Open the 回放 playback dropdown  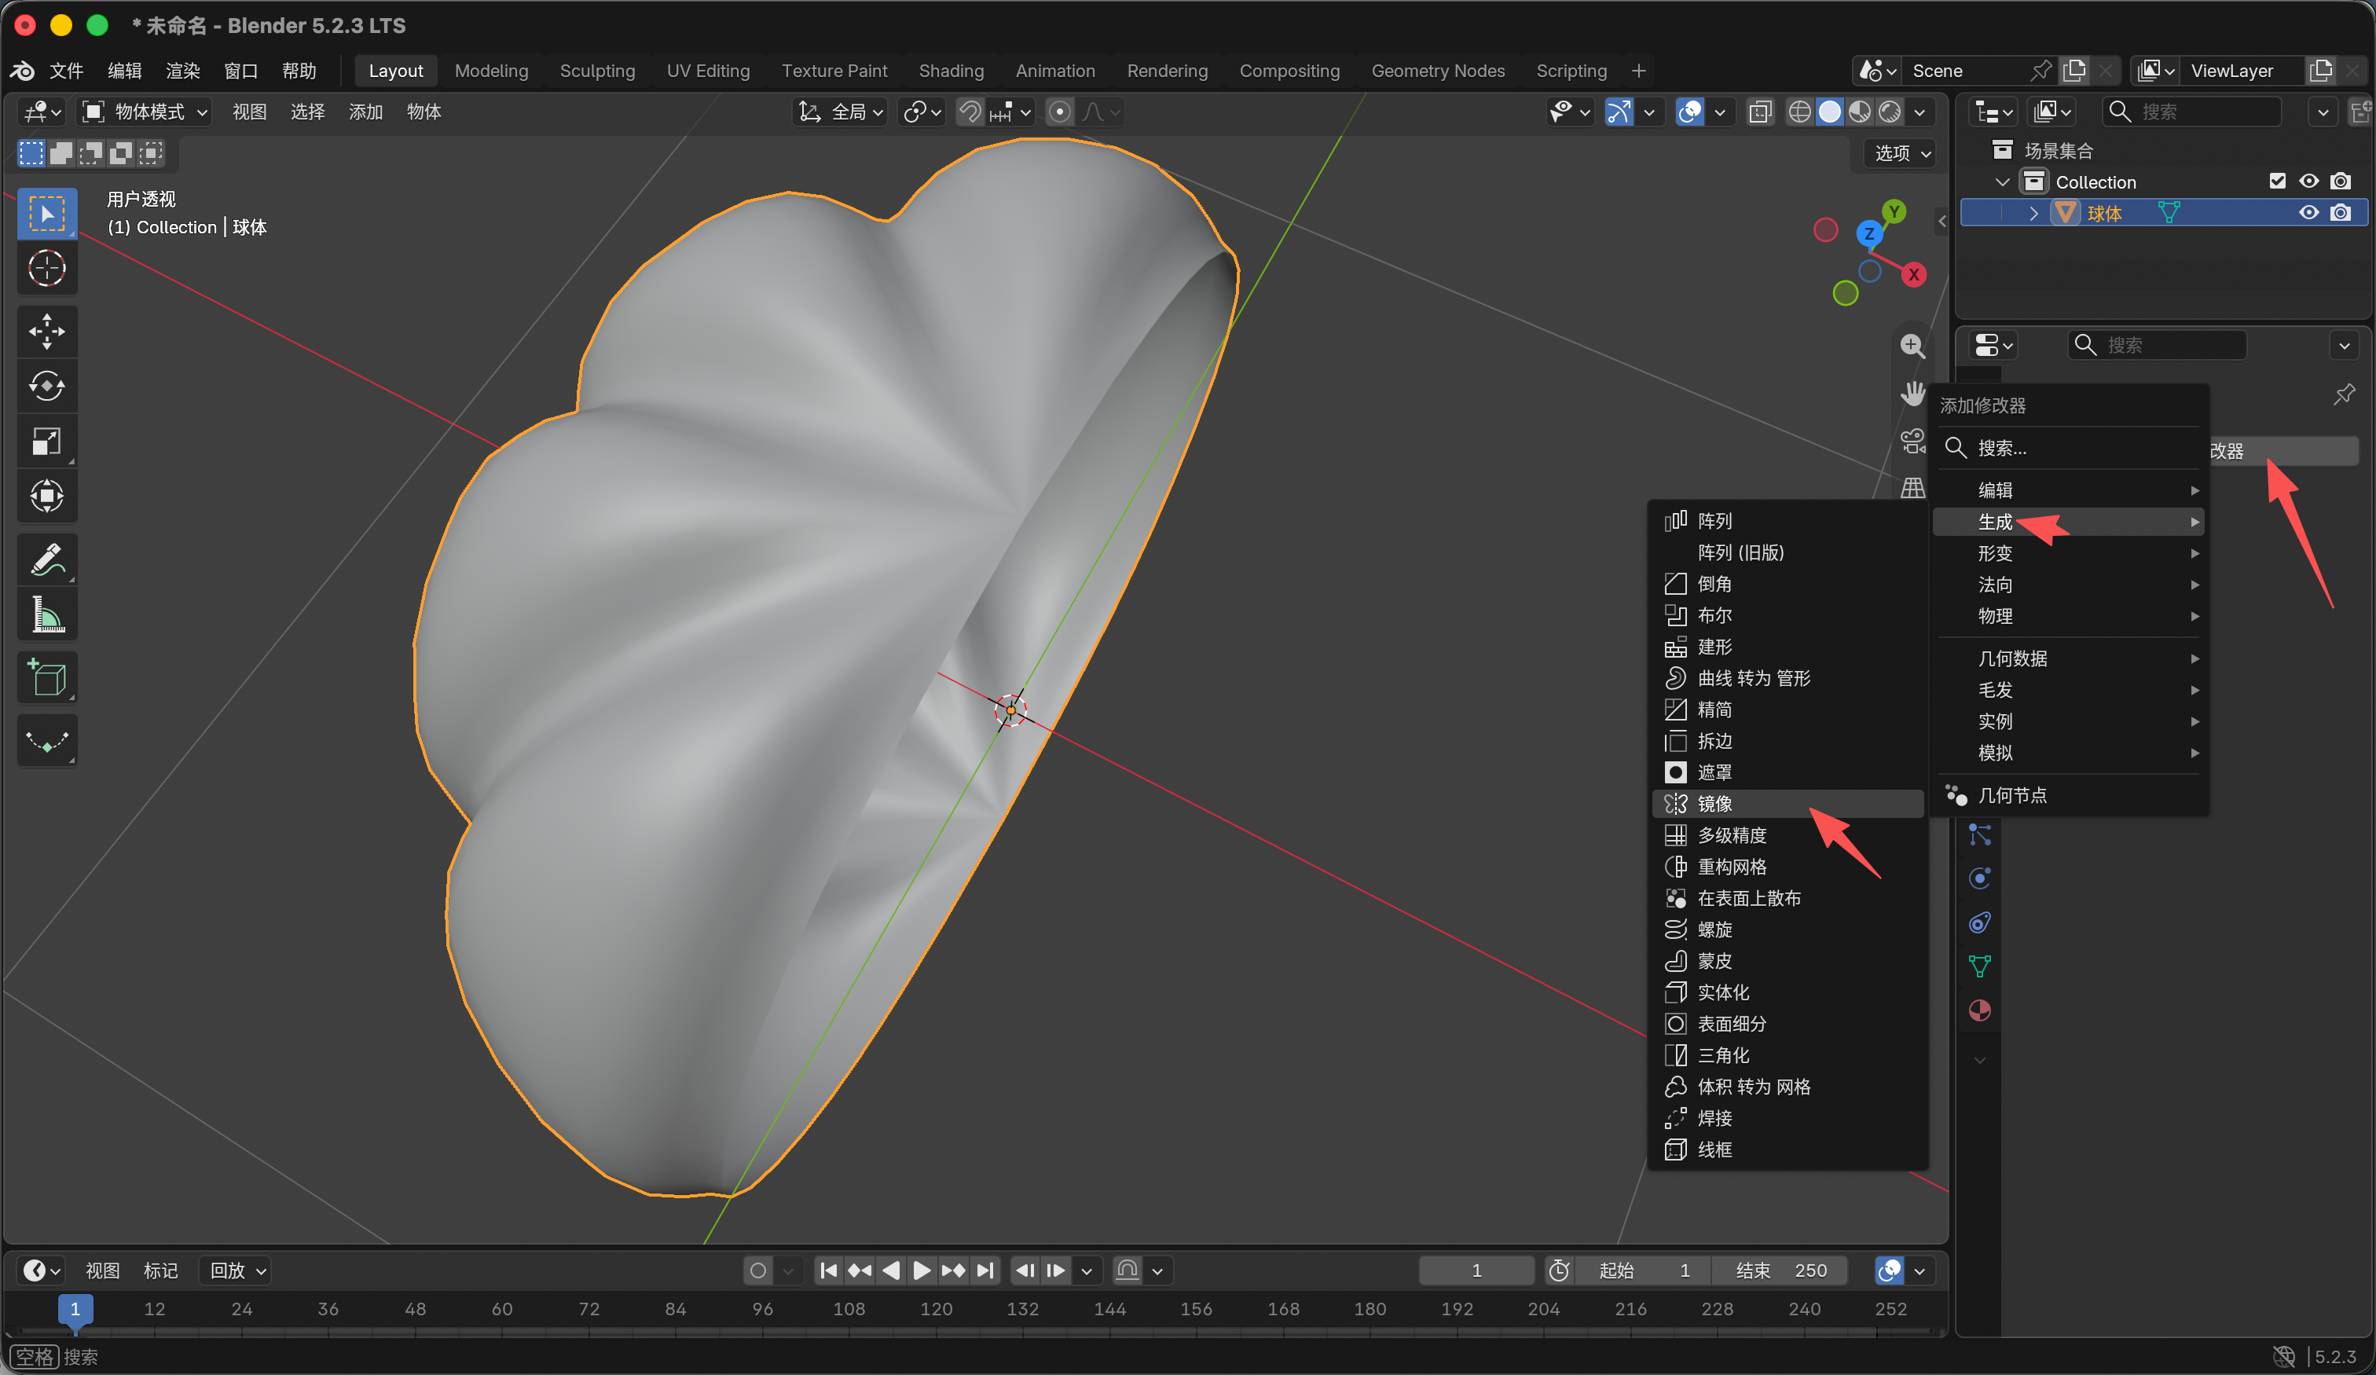click(x=236, y=1270)
